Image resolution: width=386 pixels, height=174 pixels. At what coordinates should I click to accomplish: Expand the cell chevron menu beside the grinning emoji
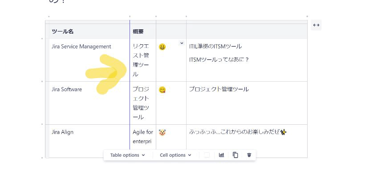(182, 43)
